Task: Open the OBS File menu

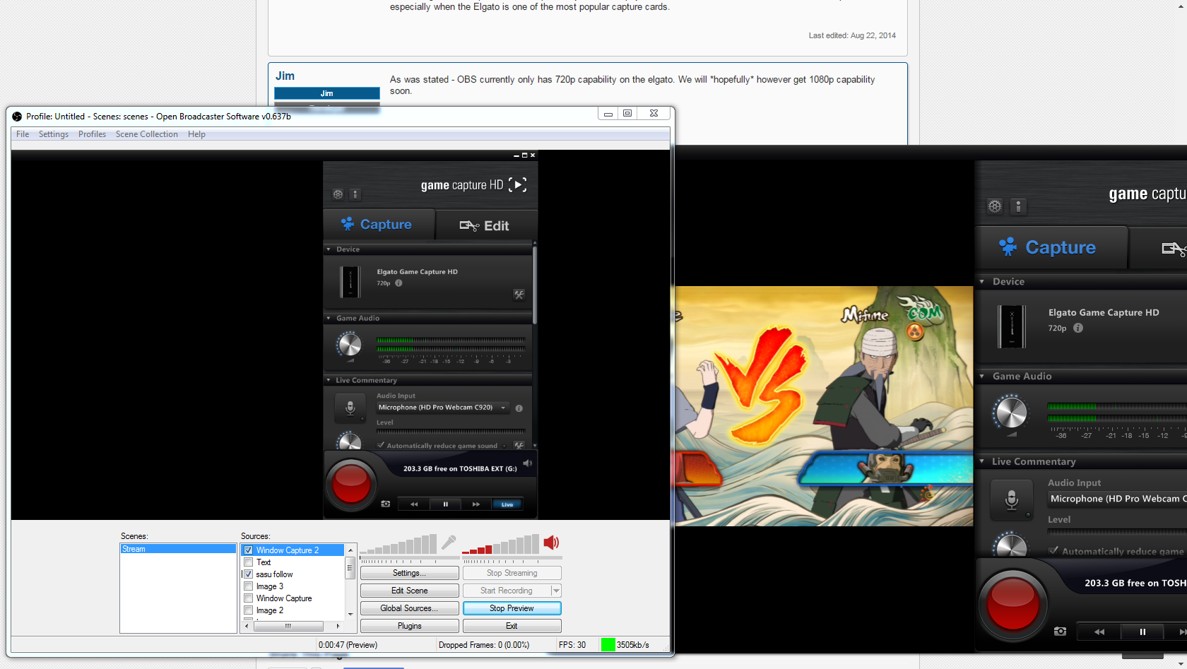Action: pyautogui.click(x=23, y=134)
